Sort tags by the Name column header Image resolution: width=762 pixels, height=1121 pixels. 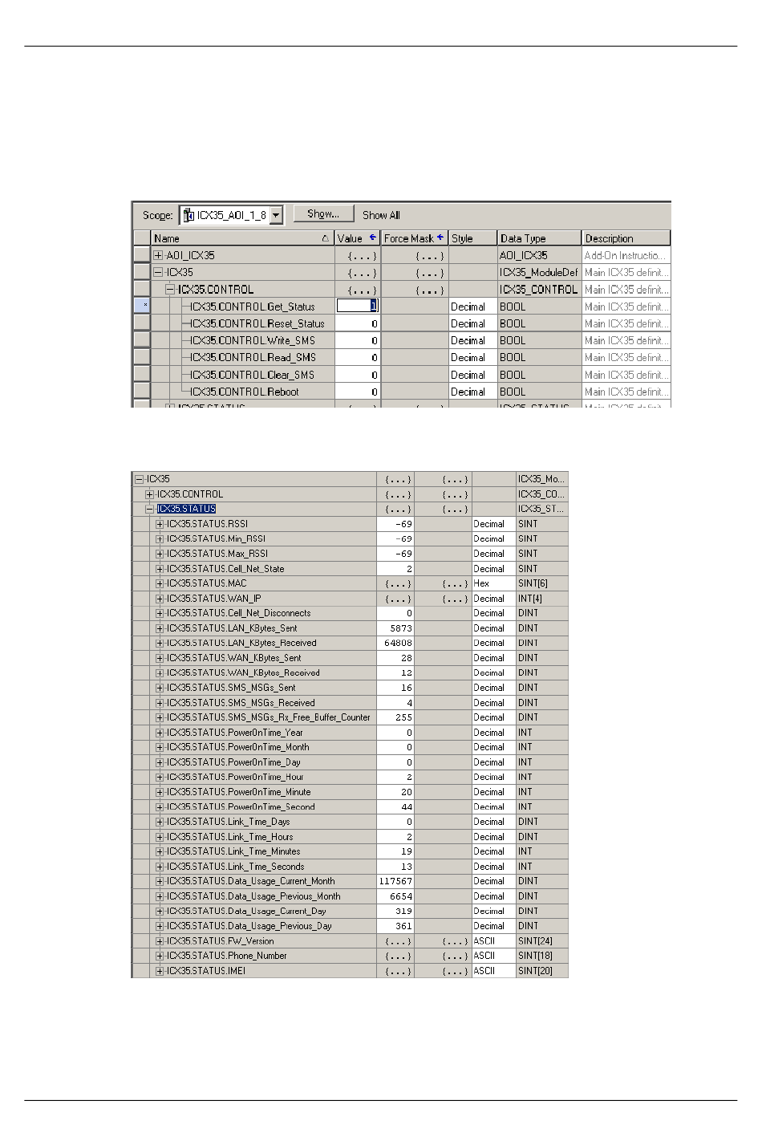click(242, 238)
